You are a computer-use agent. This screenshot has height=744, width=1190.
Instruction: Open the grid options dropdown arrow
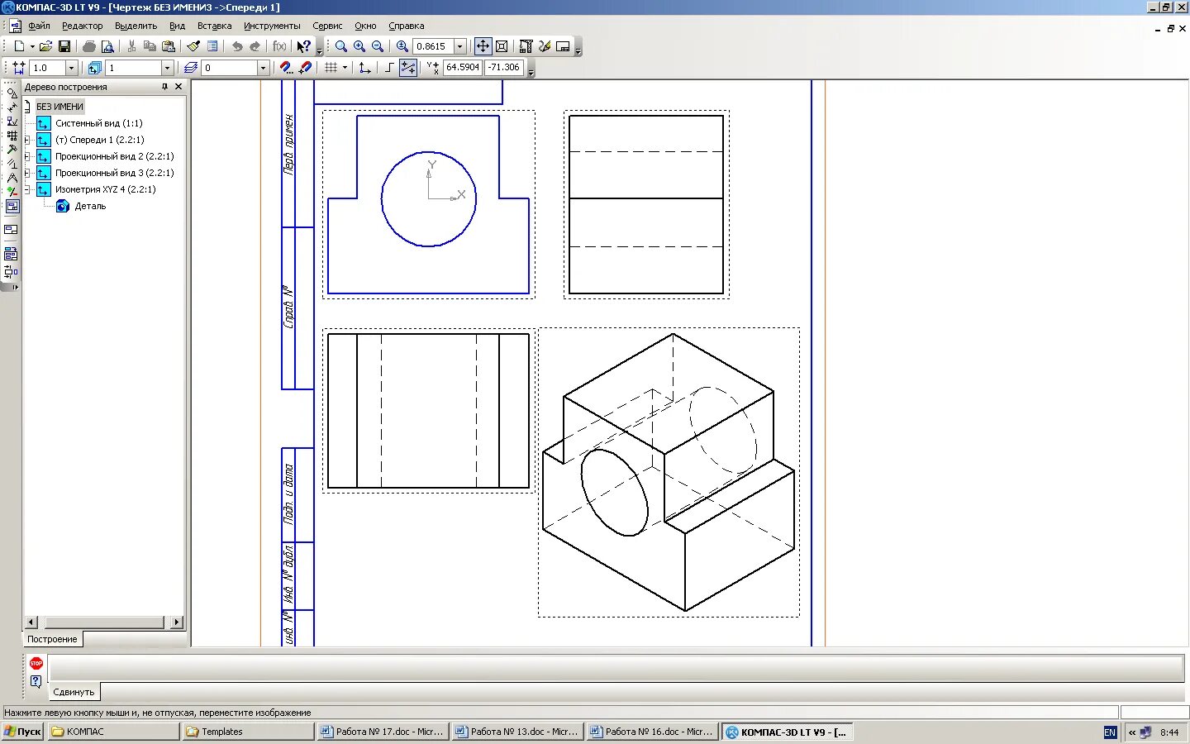pyautogui.click(x=345, y=68)
